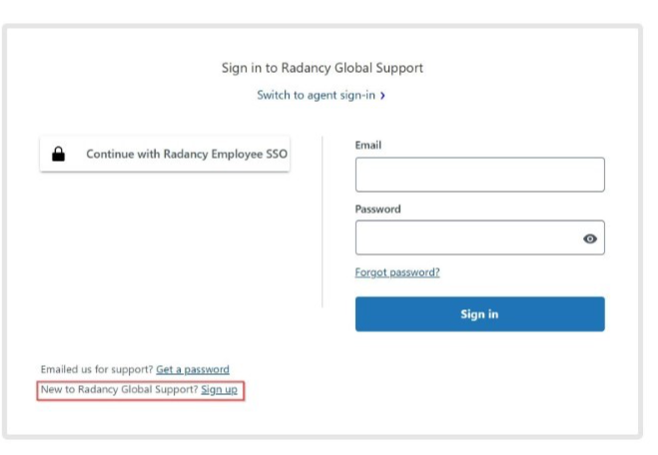Image resolution: width=658 pixels, height=455 pixels.
Task: Click the red highlight box's empty right edge
Action: [241, 390]
